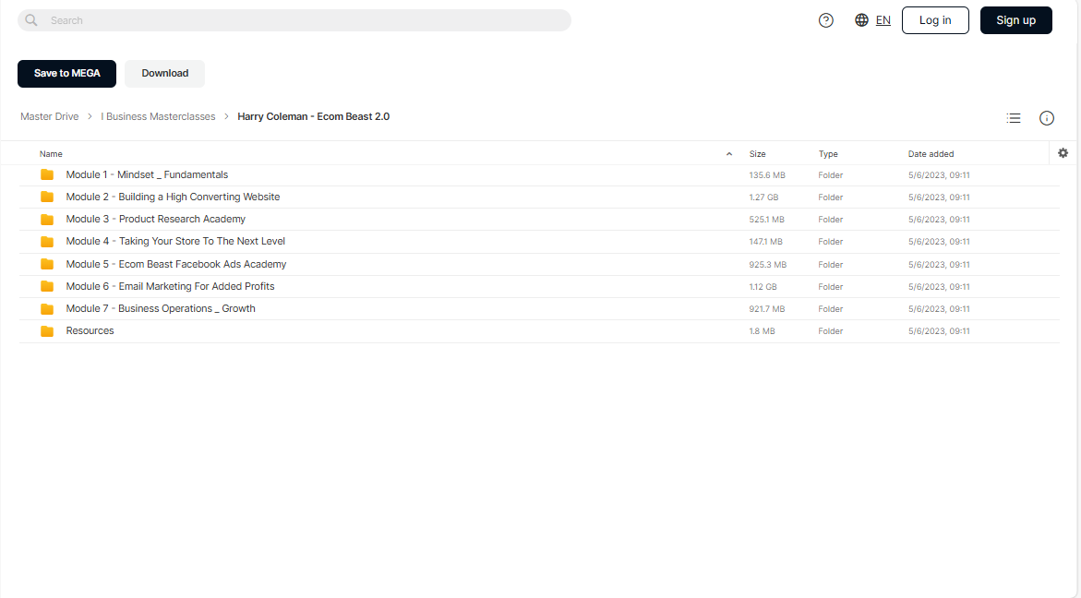
Task: Click the Module 7 row date added
Action: point(939,308)
